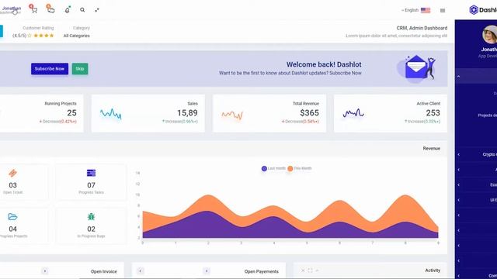
Task: Toggle the hamburger menu in the header
Action: click(x=443, y=10)
